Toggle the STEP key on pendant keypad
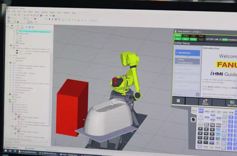 224,117
